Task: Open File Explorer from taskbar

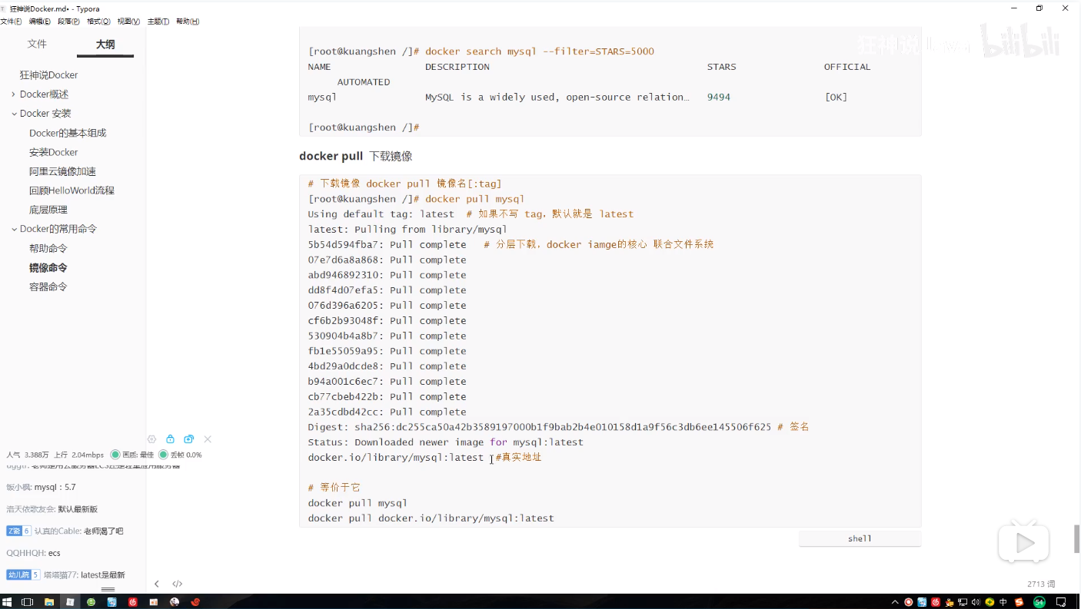Action: click(49, 602)
